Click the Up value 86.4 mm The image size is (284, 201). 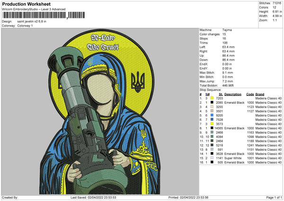229,55
